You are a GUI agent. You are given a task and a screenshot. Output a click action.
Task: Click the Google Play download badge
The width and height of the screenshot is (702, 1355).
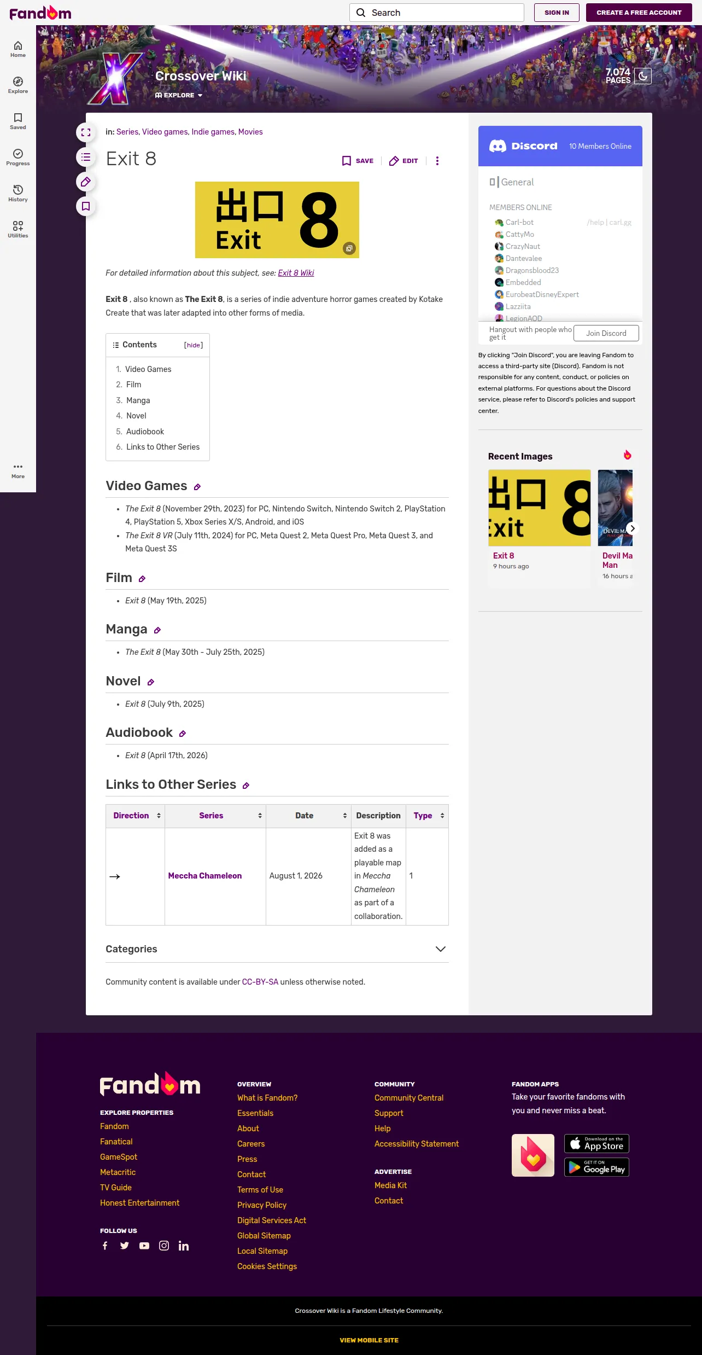point(596,1167)
